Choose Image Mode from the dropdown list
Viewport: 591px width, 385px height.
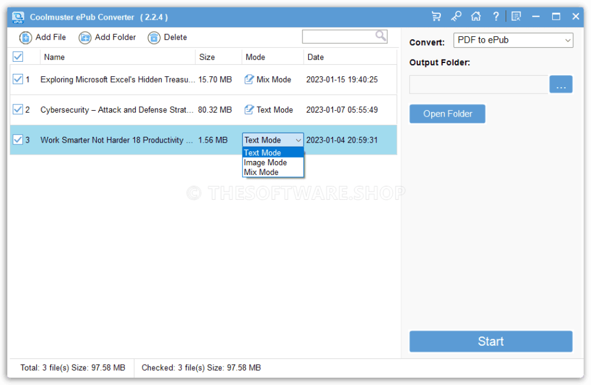coord(273,163)
